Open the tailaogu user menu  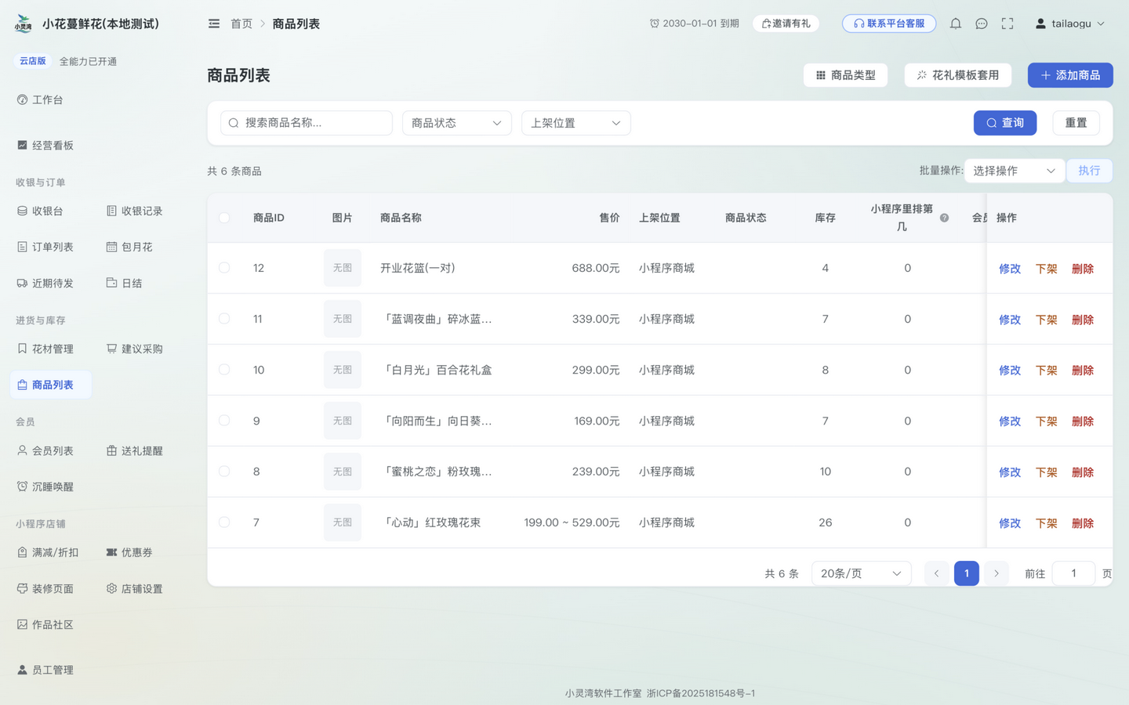point(1070,23)
